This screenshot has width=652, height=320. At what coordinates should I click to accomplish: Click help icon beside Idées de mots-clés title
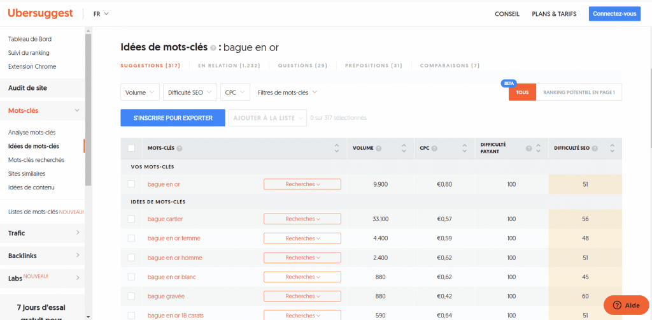(213, 48)
